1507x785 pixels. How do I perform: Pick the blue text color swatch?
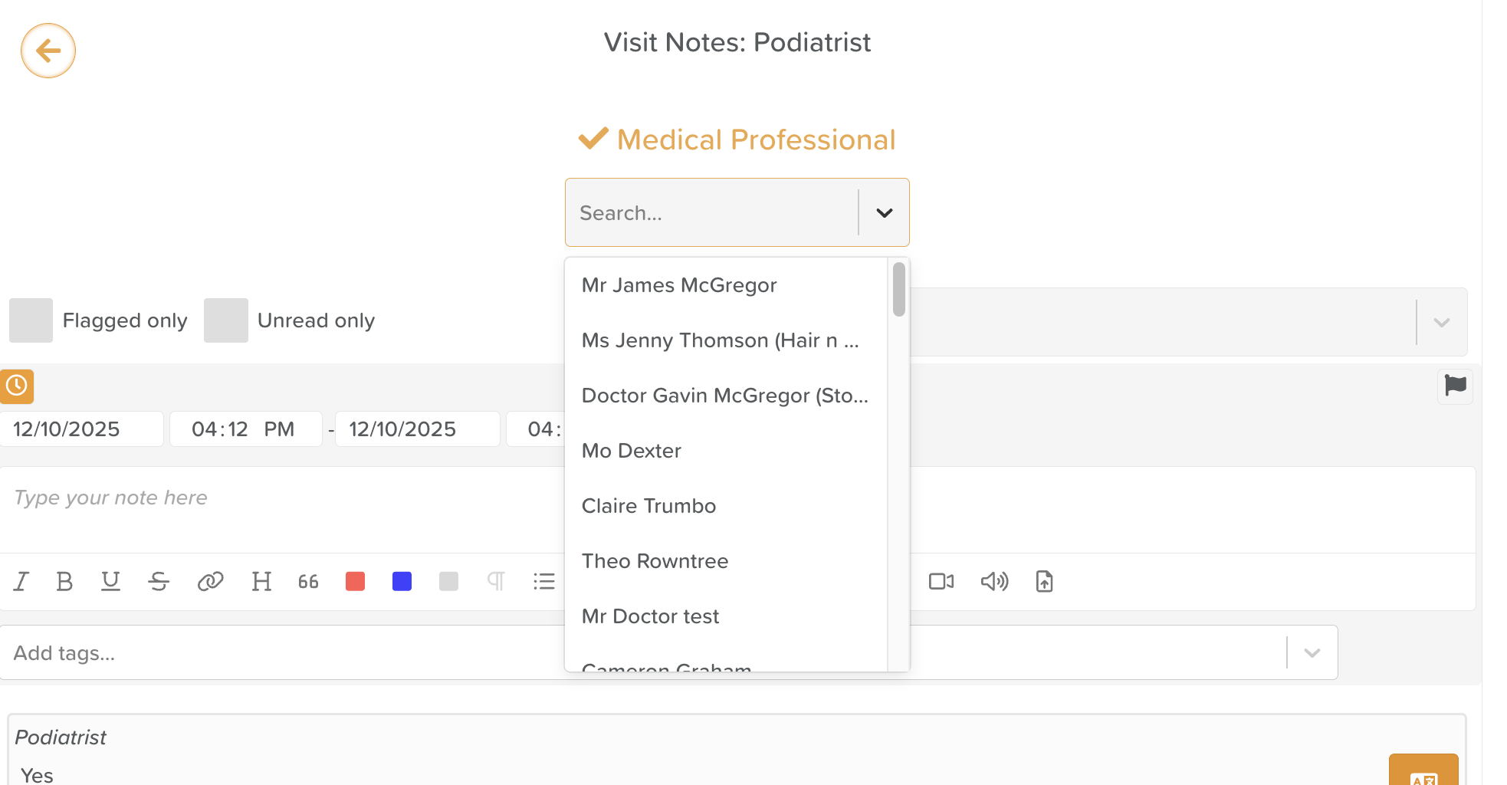(x=402, y=582)
